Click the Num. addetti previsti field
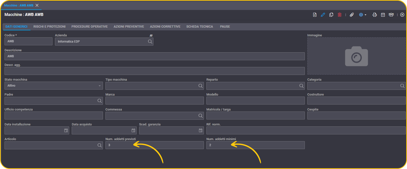407x169 pixels. (x=155, y=145)
